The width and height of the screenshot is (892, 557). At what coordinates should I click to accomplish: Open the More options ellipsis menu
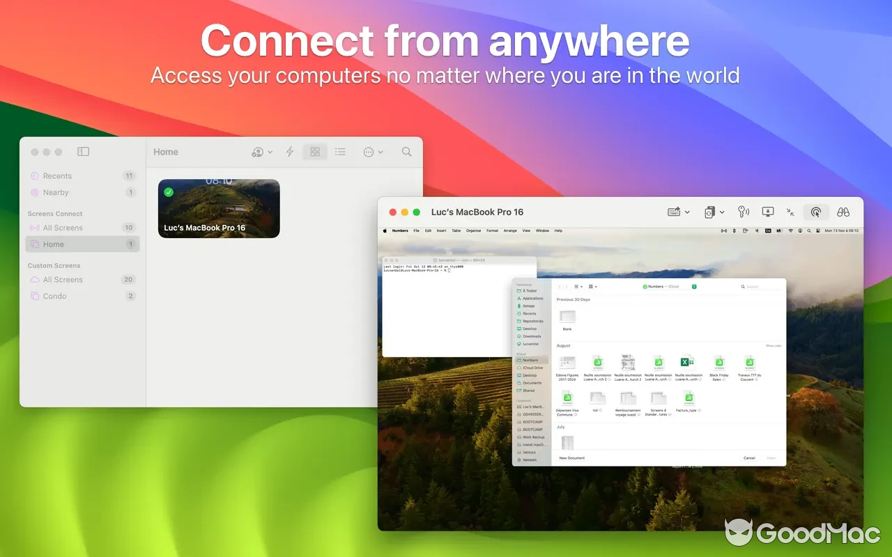tap(369, 151)
